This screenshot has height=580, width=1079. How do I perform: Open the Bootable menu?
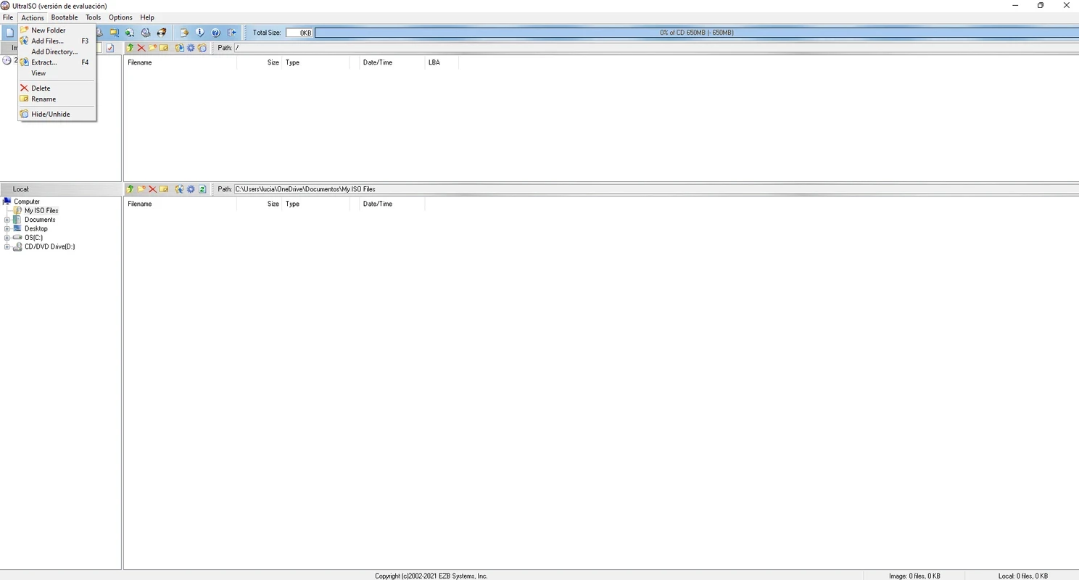coord(64,17)
